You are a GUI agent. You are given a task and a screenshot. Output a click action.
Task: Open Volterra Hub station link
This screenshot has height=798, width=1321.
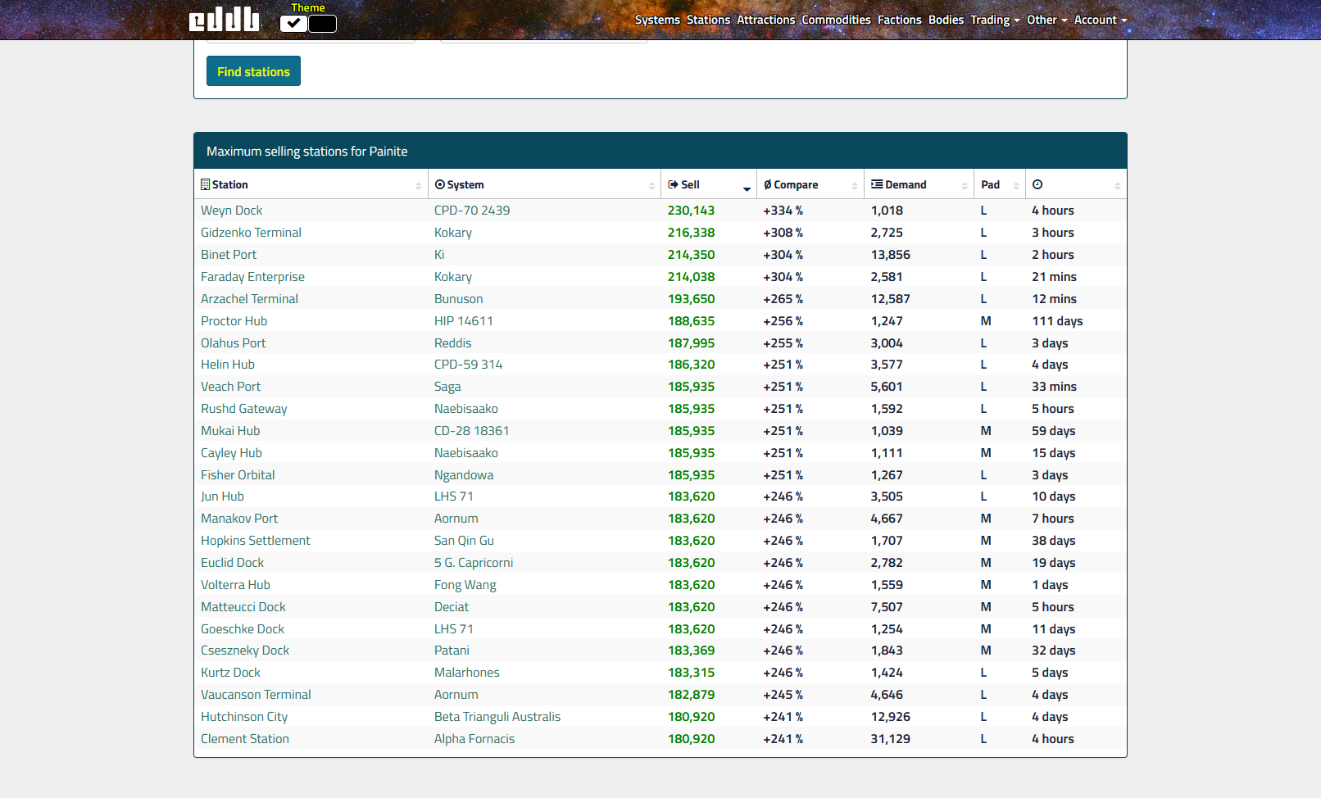pos(235,585)
